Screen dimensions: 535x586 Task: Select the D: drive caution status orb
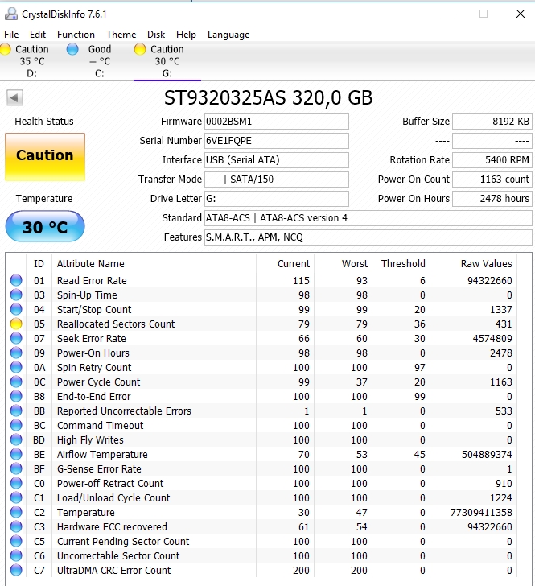(6, 50)
